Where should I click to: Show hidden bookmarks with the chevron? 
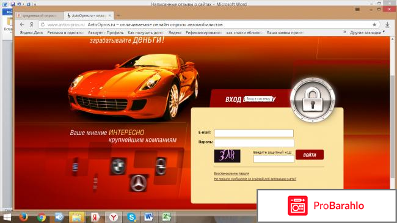coord(344,32)
